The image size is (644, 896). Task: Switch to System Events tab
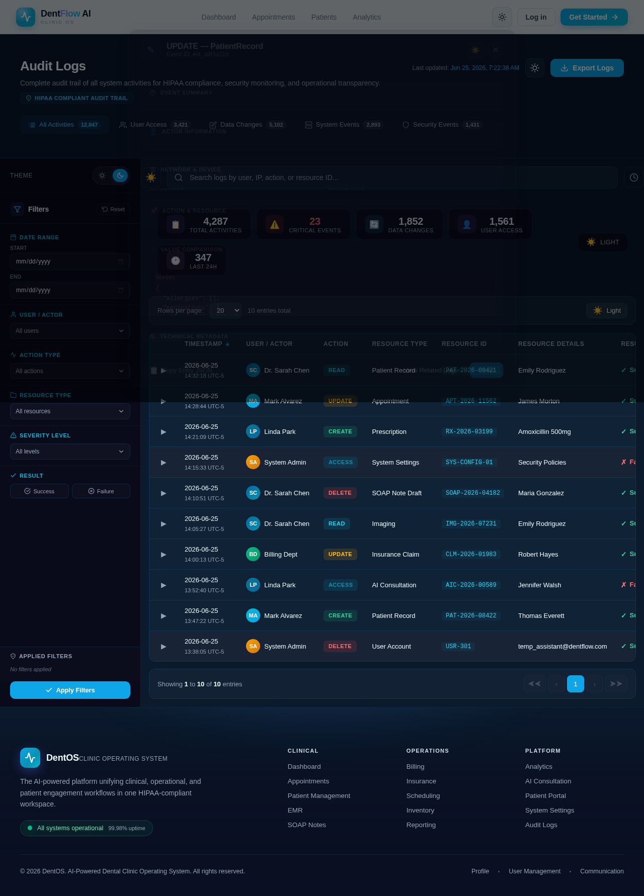click(x=344, y=125)
